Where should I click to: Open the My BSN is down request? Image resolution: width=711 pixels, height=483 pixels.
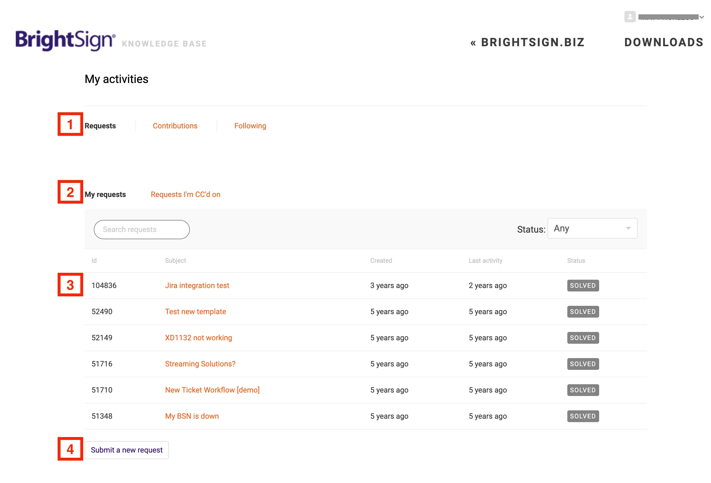(x=192, y=416)
